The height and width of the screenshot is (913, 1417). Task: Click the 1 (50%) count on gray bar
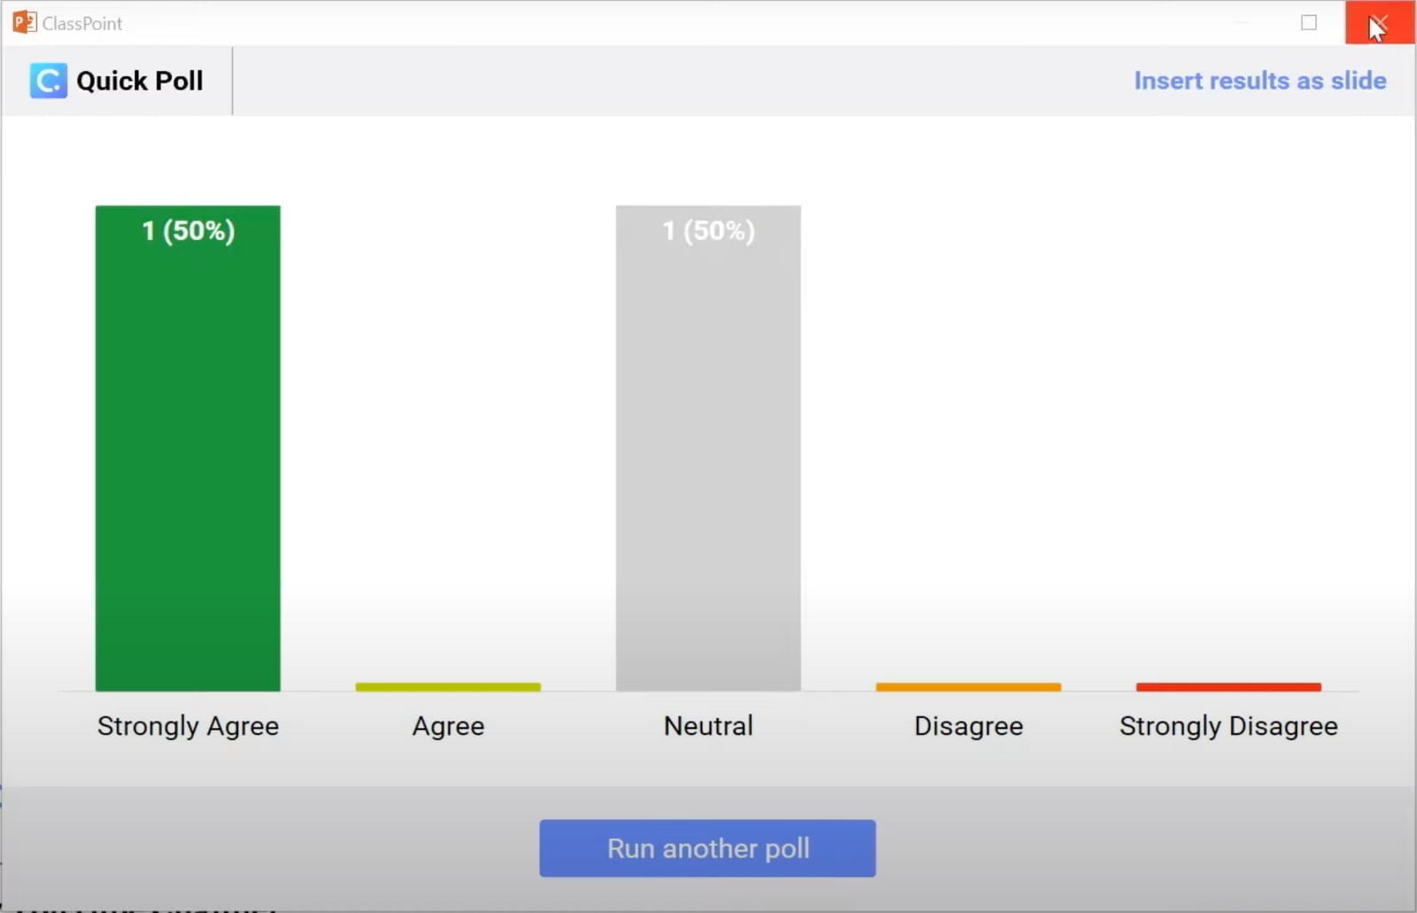pos(708,231)
